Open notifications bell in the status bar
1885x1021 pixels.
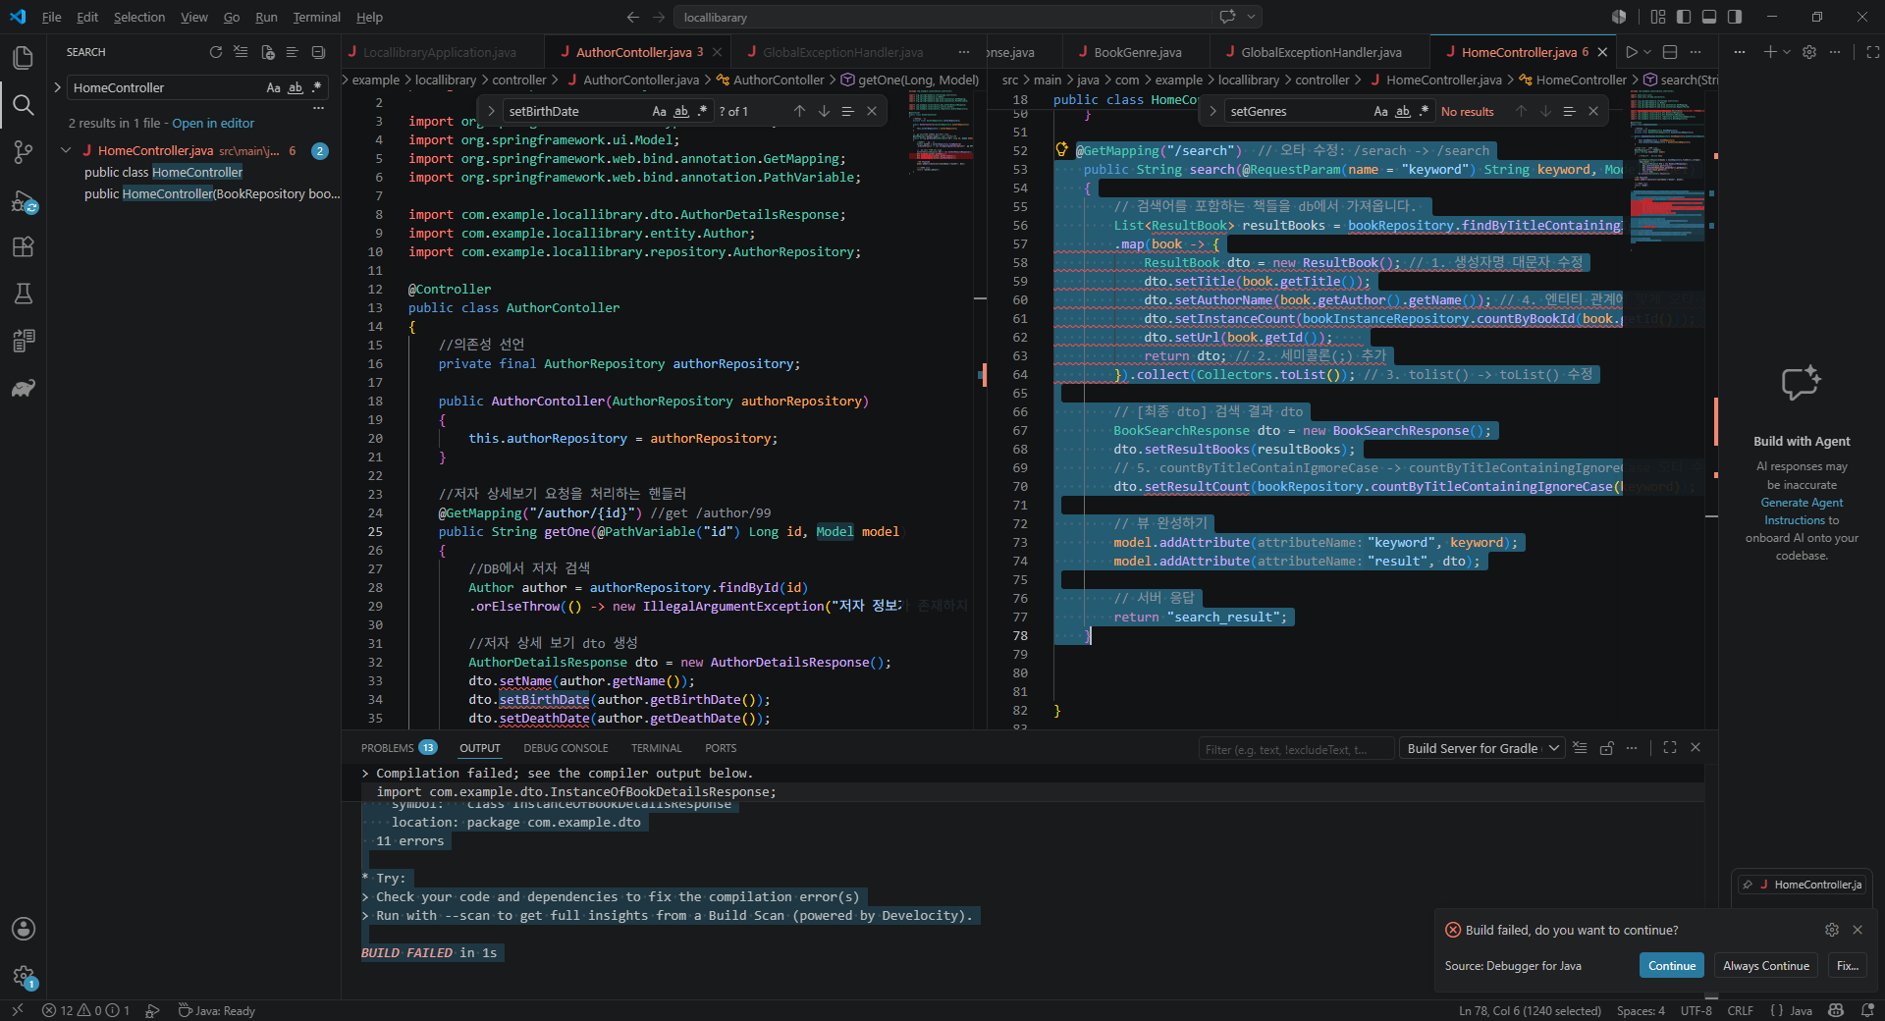point(1867,1010)
